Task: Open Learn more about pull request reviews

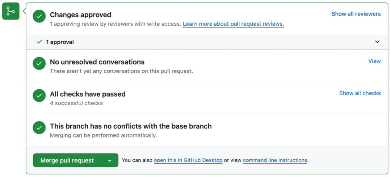Action: coord(233,24)
